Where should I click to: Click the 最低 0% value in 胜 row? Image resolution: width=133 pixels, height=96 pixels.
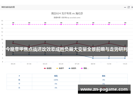pos(103,80)
